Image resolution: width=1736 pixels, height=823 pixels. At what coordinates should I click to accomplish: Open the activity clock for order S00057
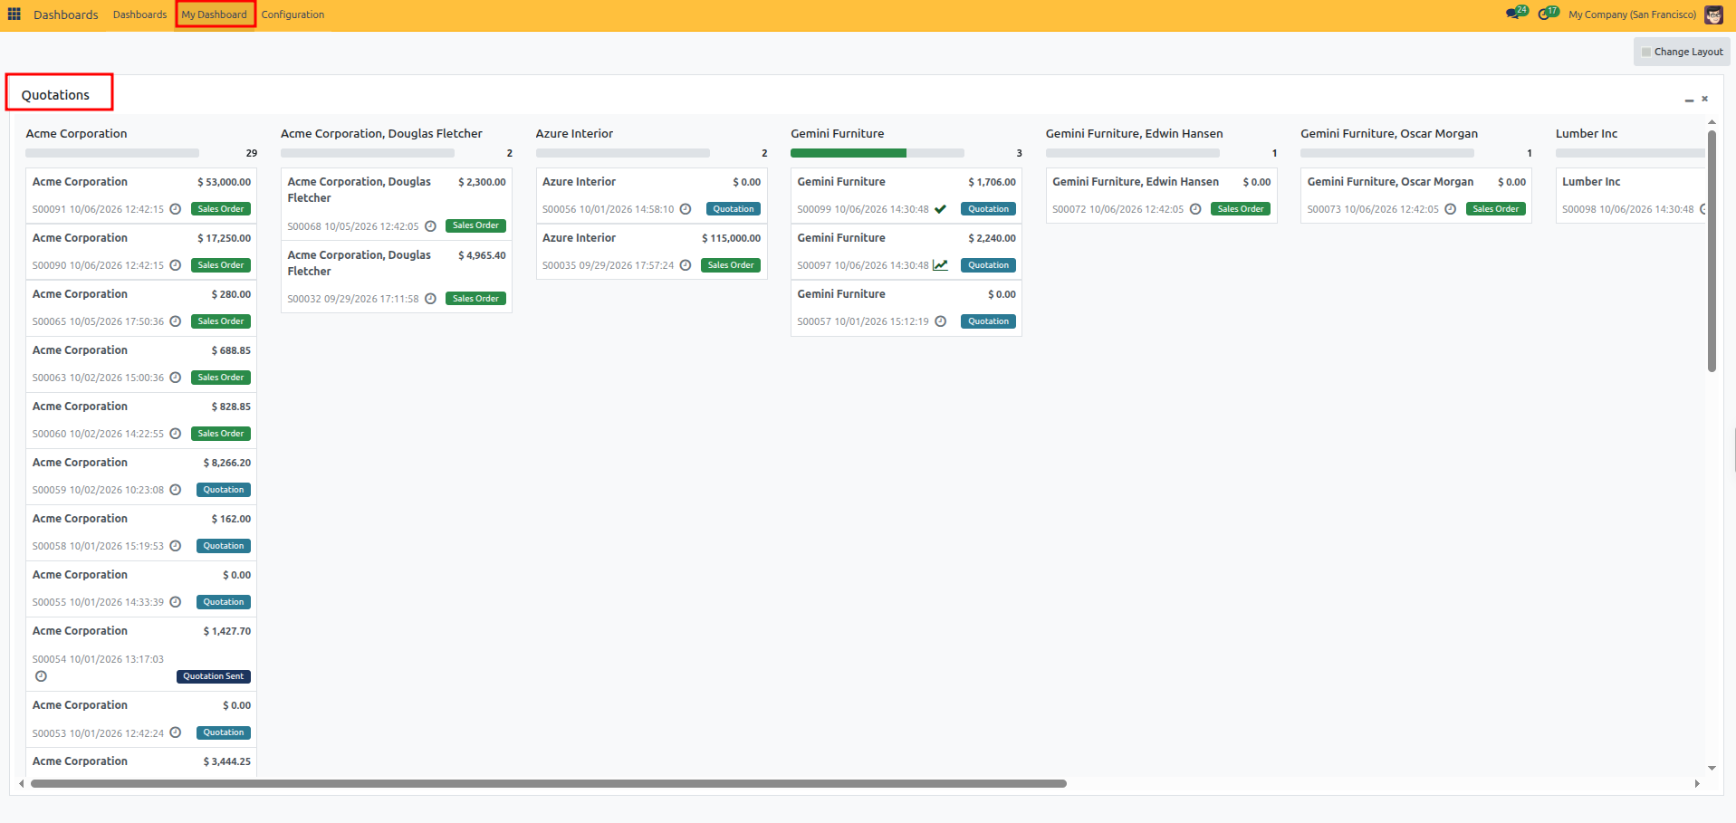[941, 321]
